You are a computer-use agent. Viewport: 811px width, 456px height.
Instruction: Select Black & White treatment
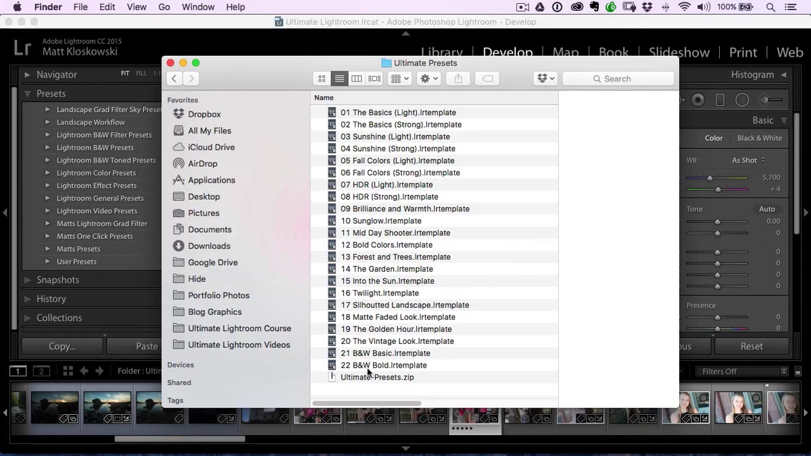tap(760, 138)
